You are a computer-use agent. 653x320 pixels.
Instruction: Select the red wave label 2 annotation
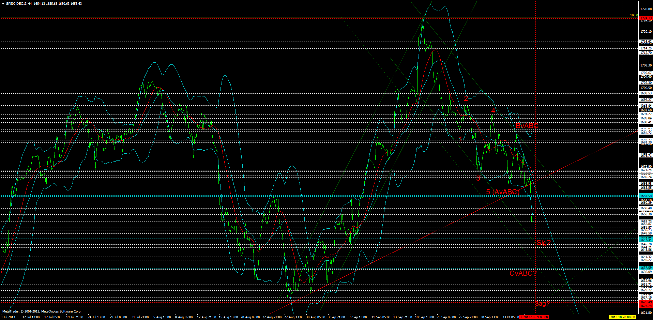466,98
